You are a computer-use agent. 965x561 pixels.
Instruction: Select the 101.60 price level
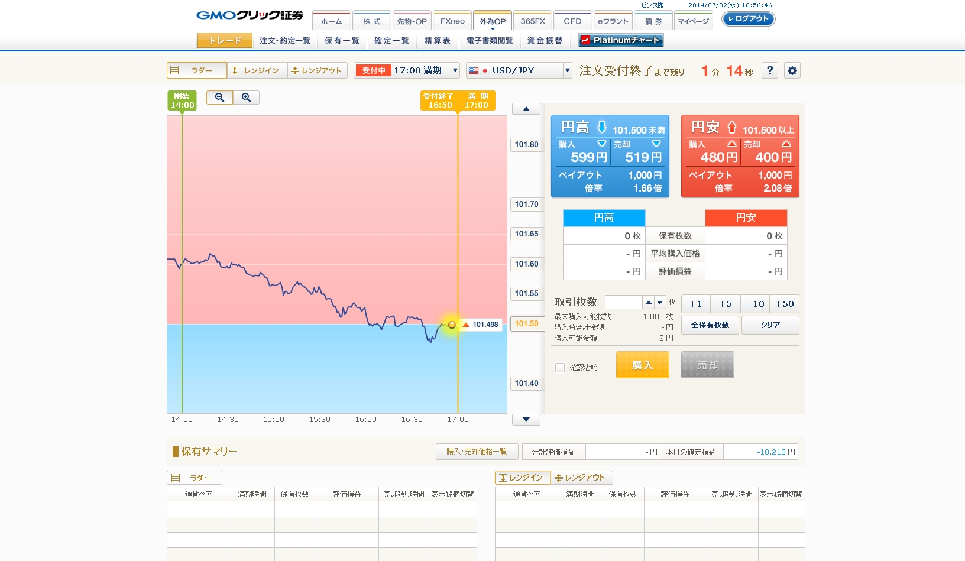[x=526, y=264]
